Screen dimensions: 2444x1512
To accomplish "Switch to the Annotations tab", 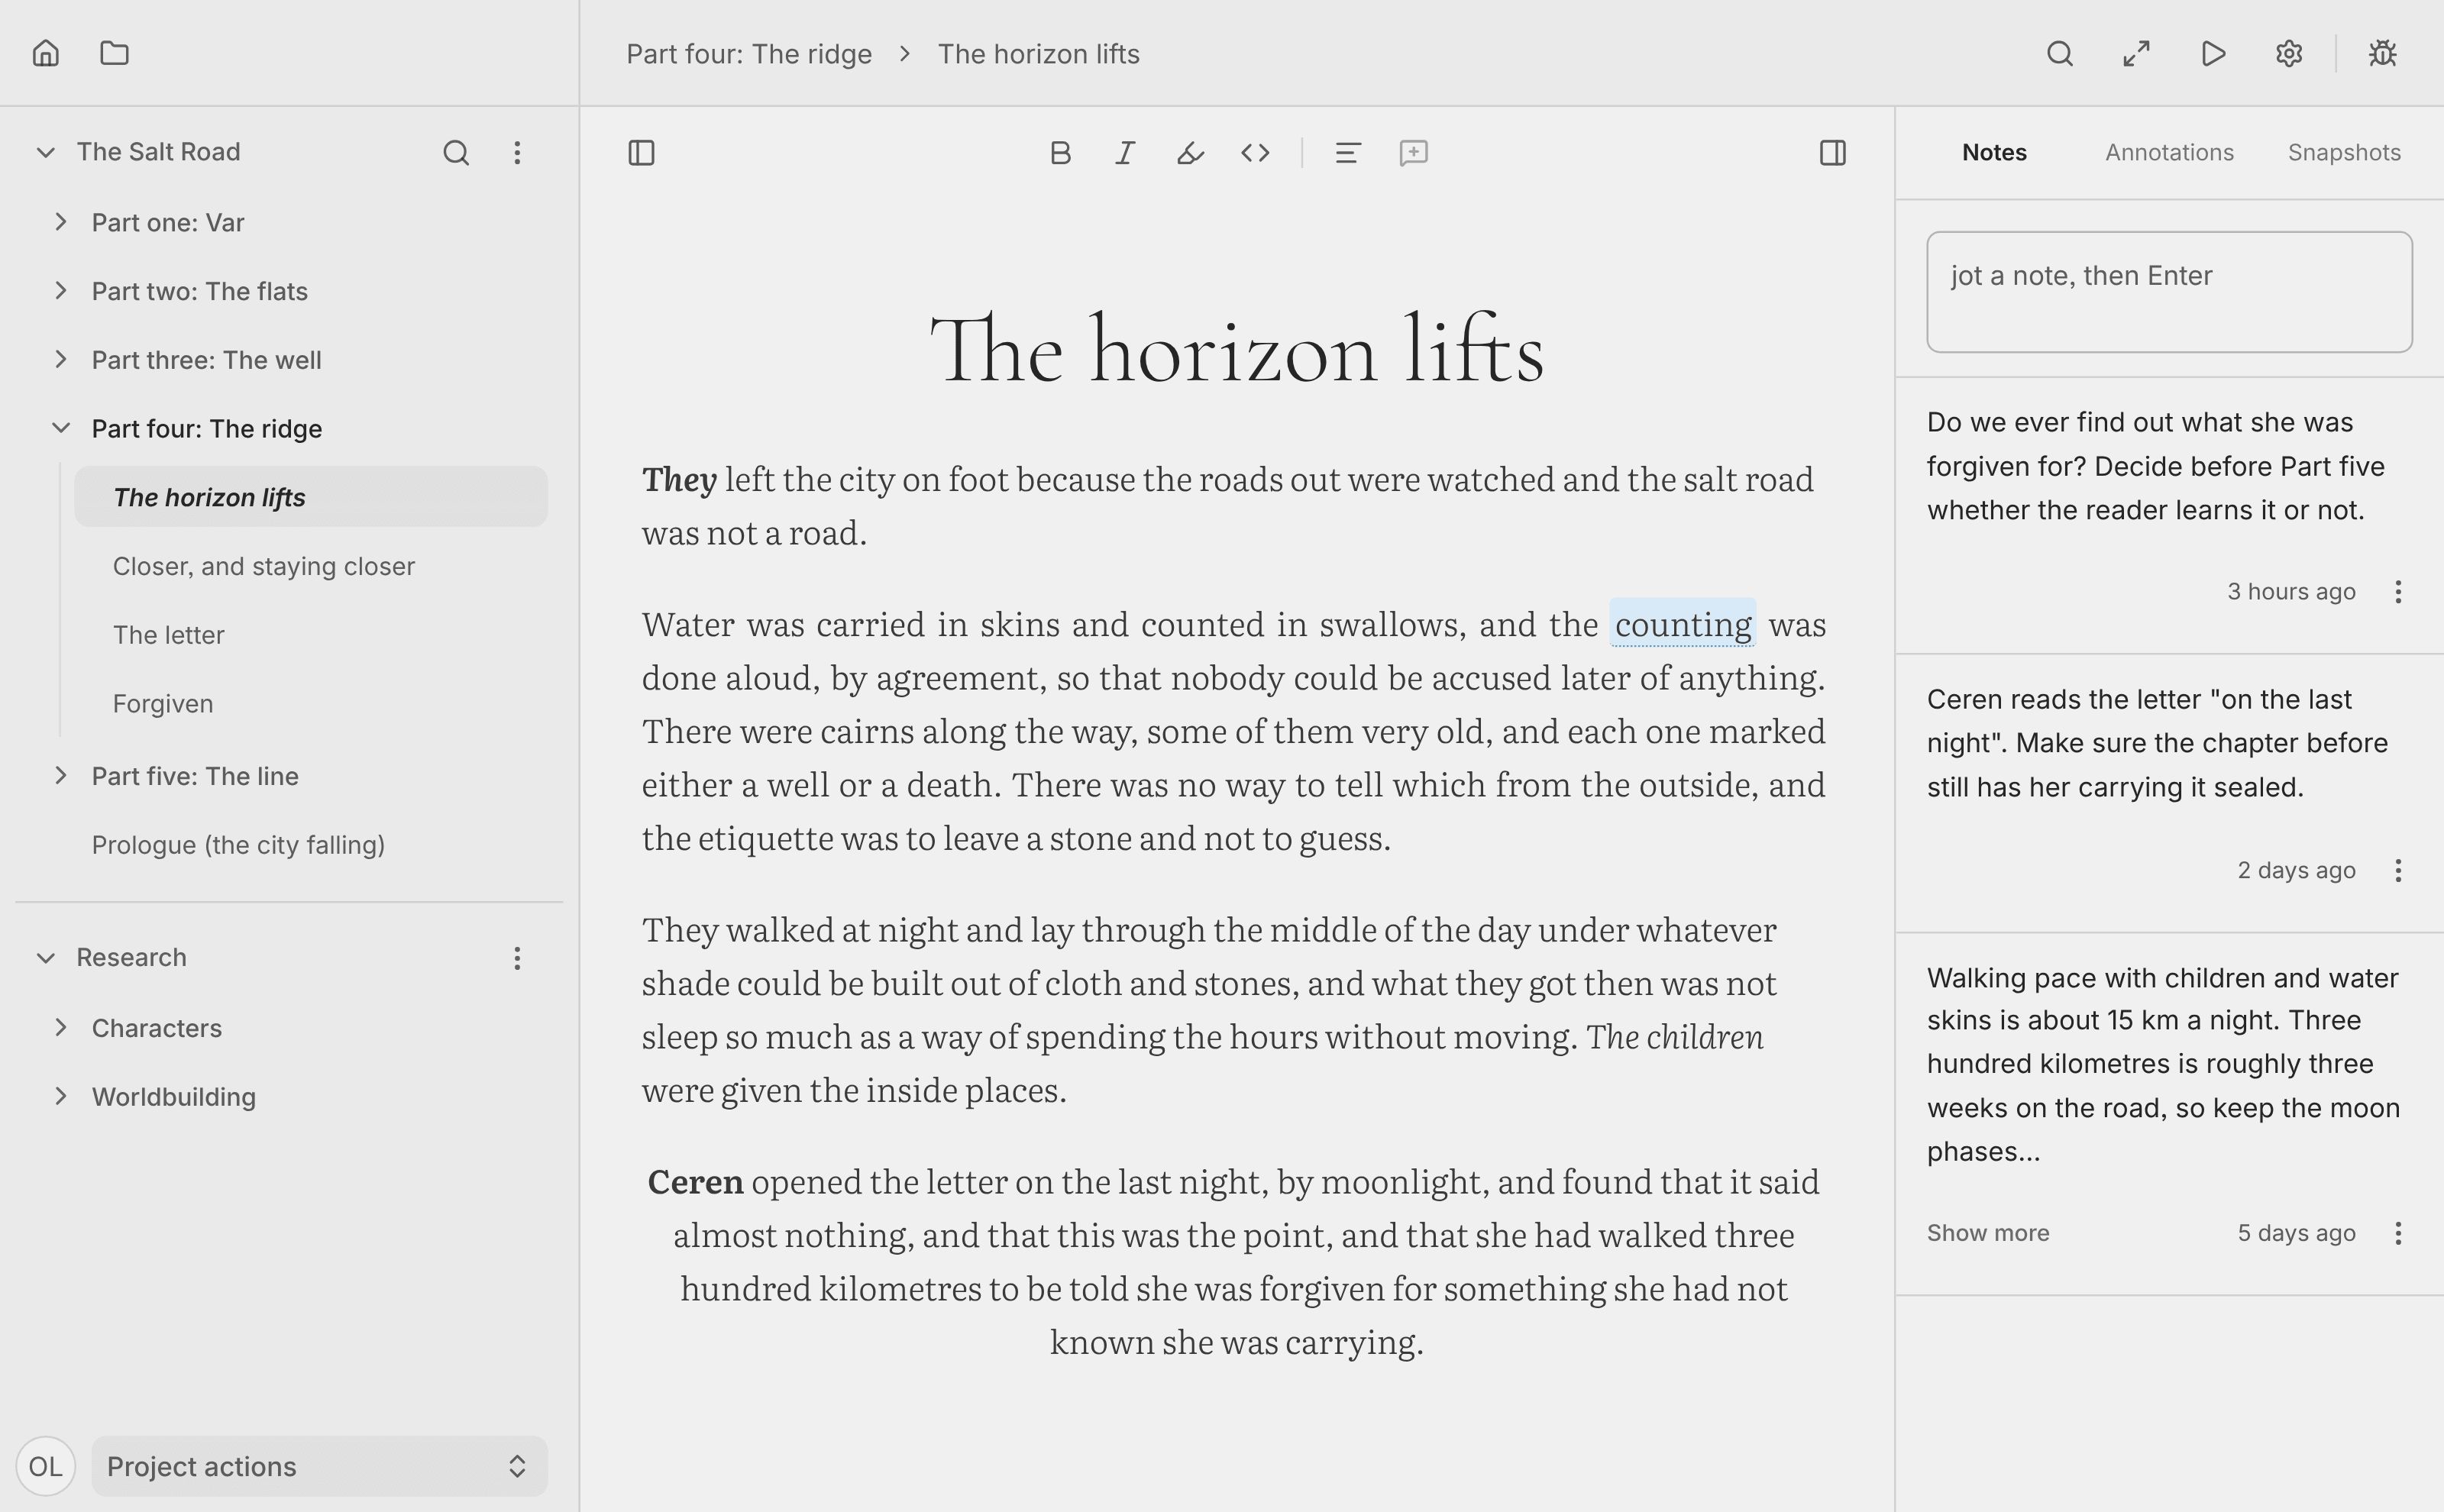I will (2169, 152).
